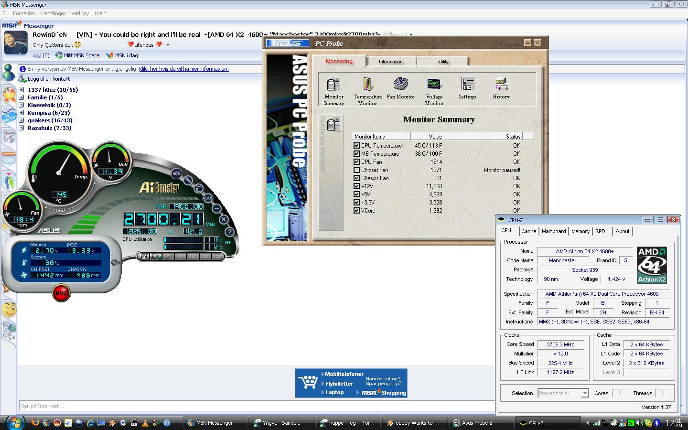Viewport: 688px width, 430px height.
Task: Click the game controller icon in AI Booster
Action: pyautogui.click(x=156, y=257)
